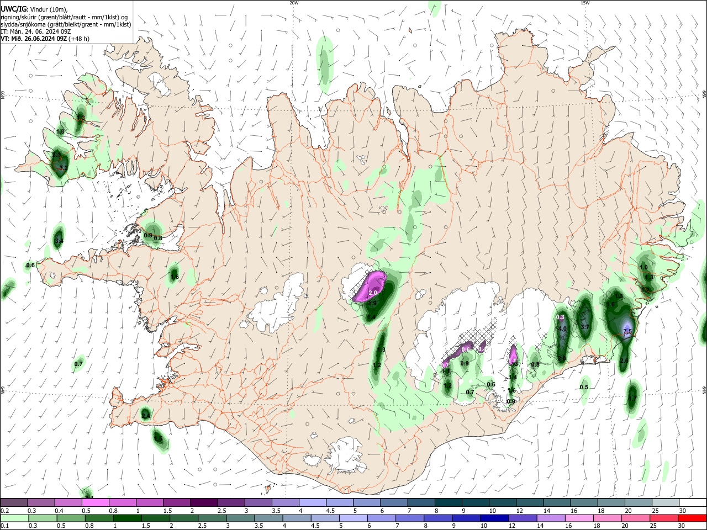
Task: Select the VT: Mið. 26.06.2024 09Z (+48 h) line
Action: (45, 39)
